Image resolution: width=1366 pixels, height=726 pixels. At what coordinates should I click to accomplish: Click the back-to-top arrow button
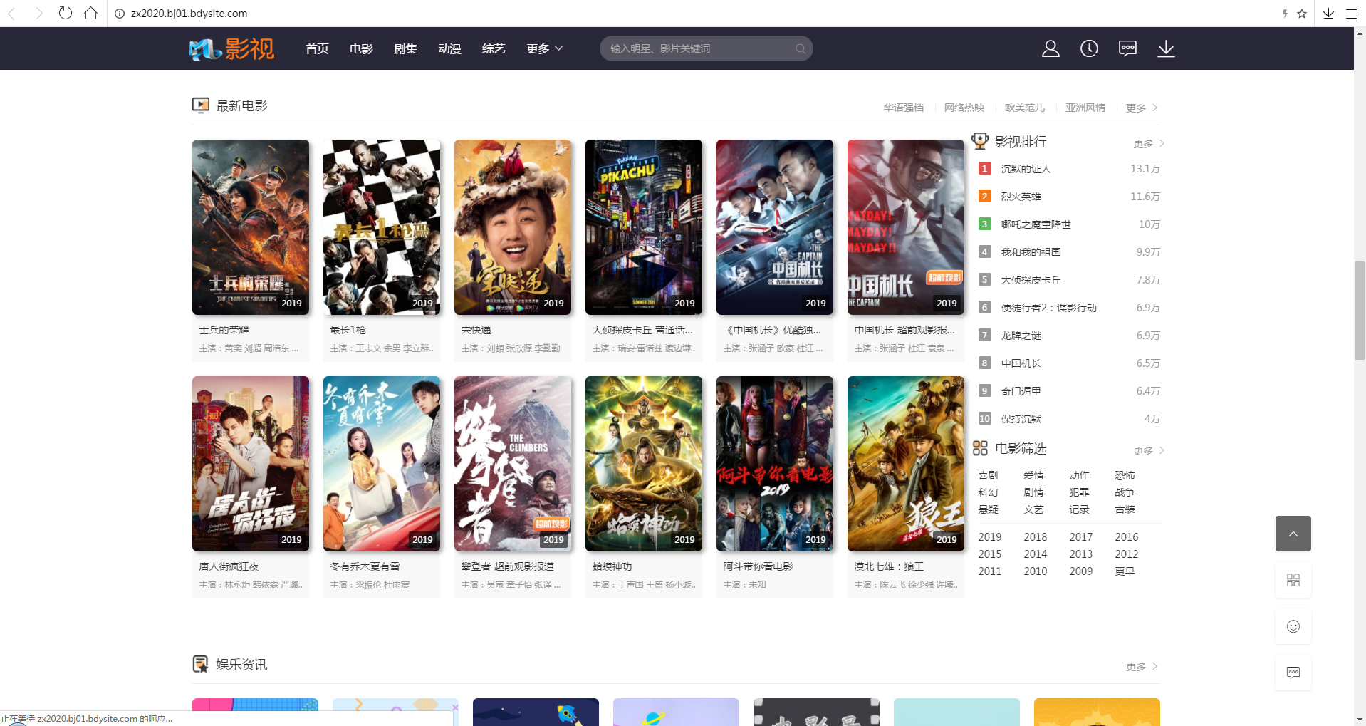coord(1293,534)
